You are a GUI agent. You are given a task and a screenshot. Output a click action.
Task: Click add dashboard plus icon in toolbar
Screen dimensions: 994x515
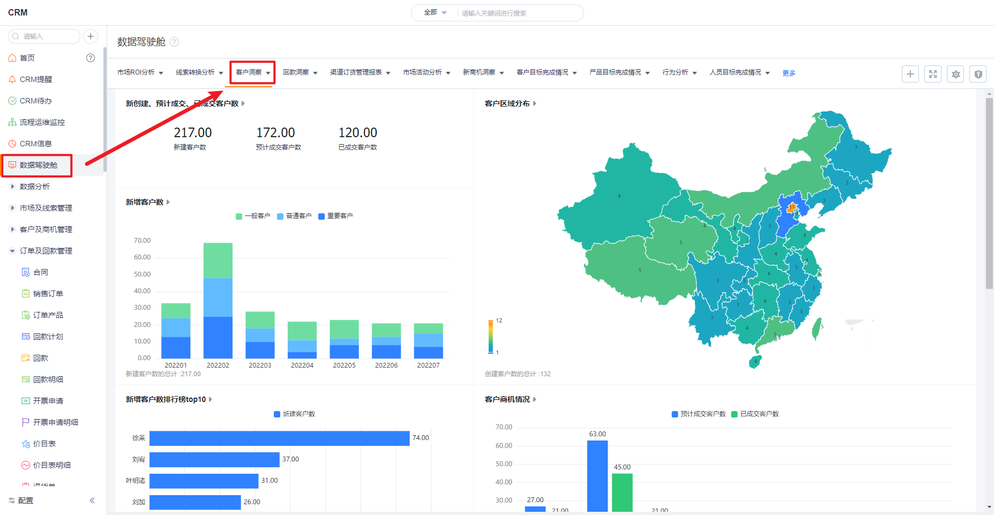[x=910, y=74]
